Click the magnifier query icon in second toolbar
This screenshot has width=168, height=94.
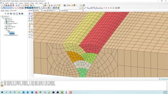39,8
